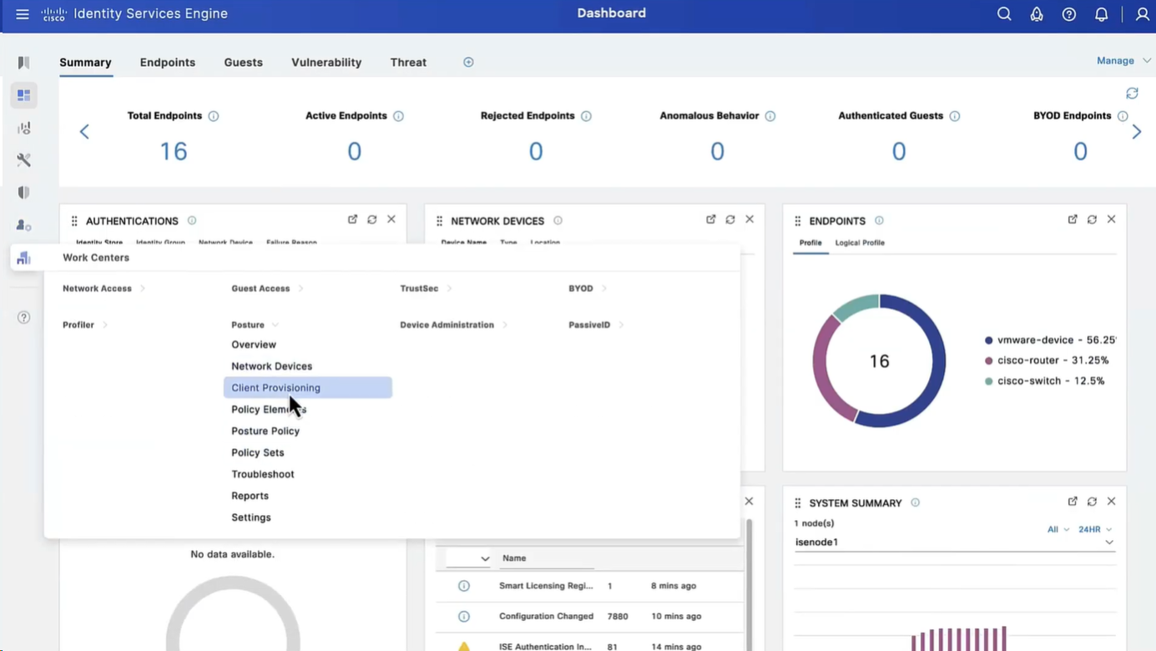Add a new dashboard tab
Screen dimensions: 1156x651
pyautogui.click(x=468, y=63)
